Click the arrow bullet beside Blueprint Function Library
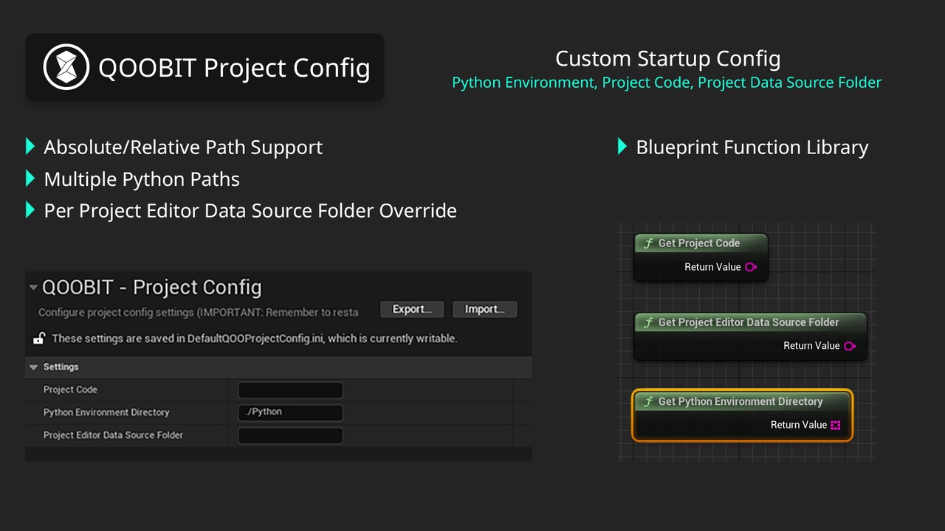Viewport: 945px width, 531px height. (622, 146)
